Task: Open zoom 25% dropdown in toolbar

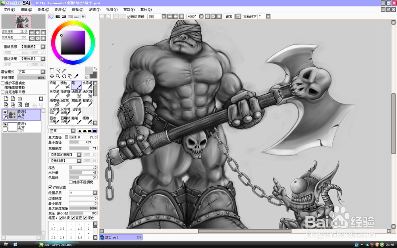Action: (164, 16)
